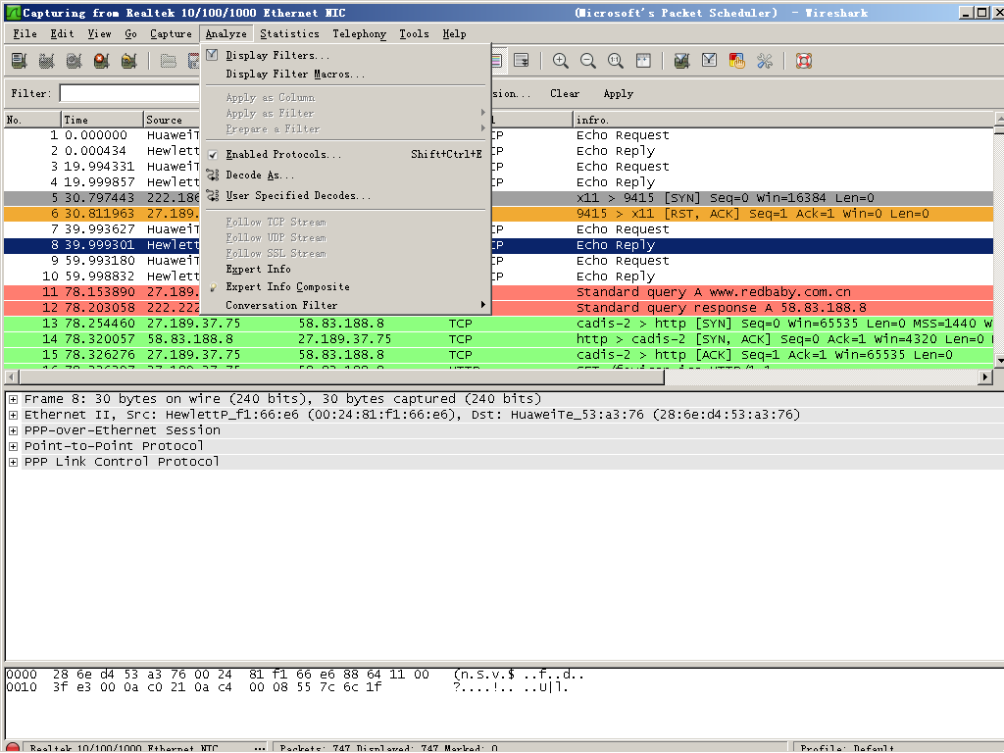The height and width of the screenshot is (753, 1004).
Task: Sort by the info. column header
Action: click(x=783, y=120)
